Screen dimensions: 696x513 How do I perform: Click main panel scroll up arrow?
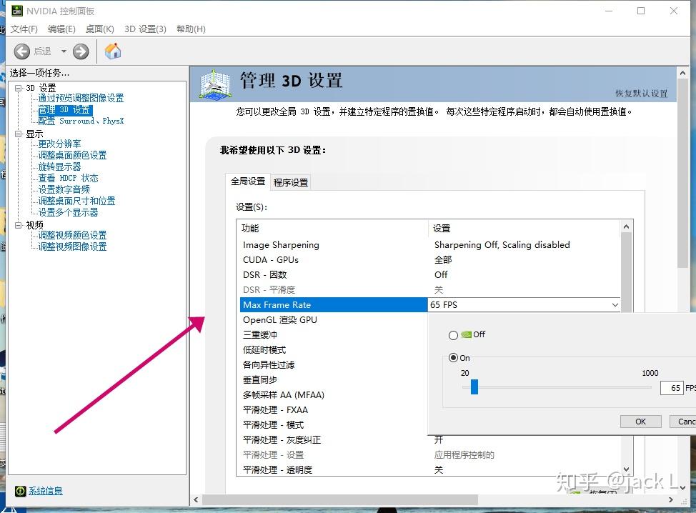(x=682, y=73)
